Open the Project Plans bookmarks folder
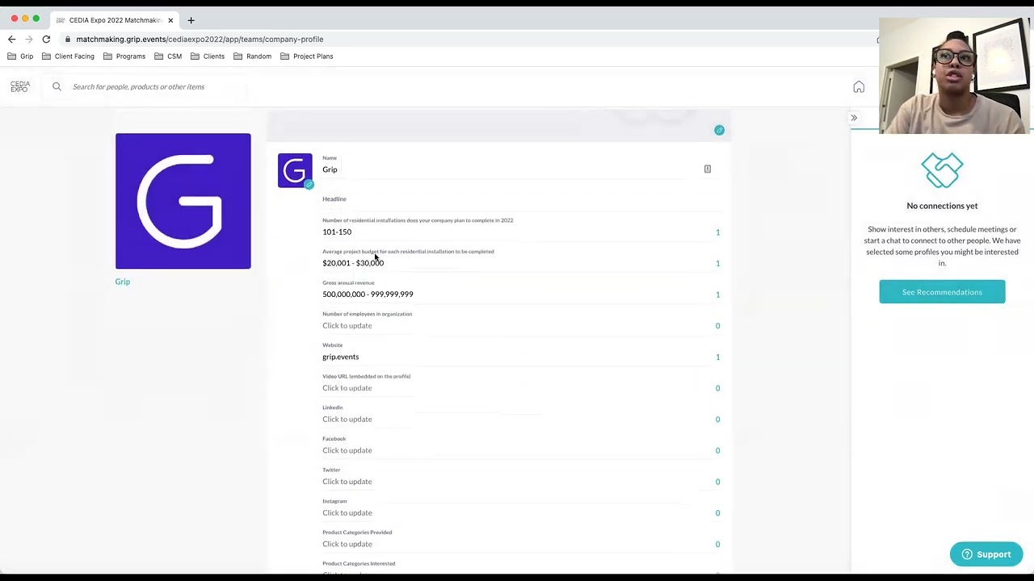The image size is (1034, 581). pyautogui.click(x=307, y=56)
